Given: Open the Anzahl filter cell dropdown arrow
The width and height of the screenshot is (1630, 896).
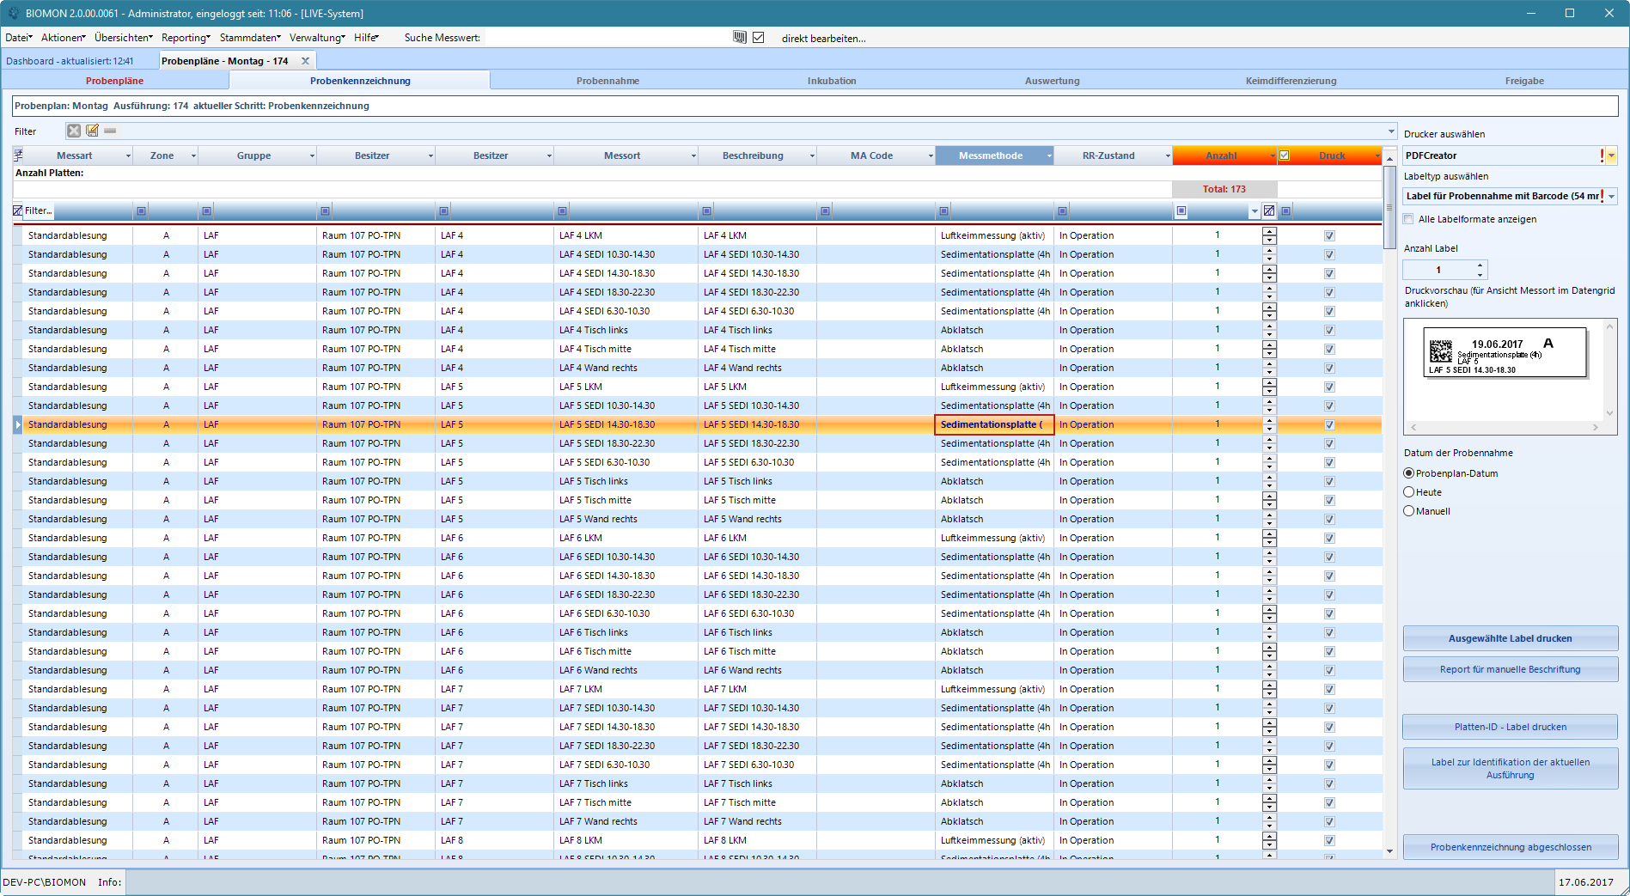Looking at the screenshot, I should 1255,211.
